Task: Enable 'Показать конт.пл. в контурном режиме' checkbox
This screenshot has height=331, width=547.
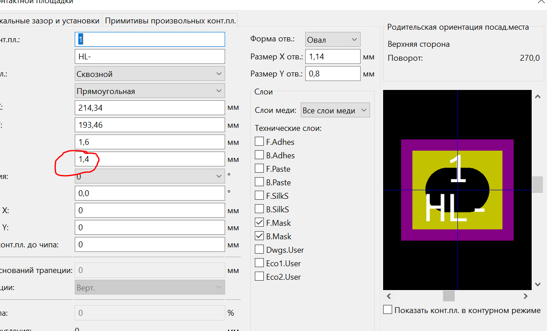Action: [x=388, y=310]
